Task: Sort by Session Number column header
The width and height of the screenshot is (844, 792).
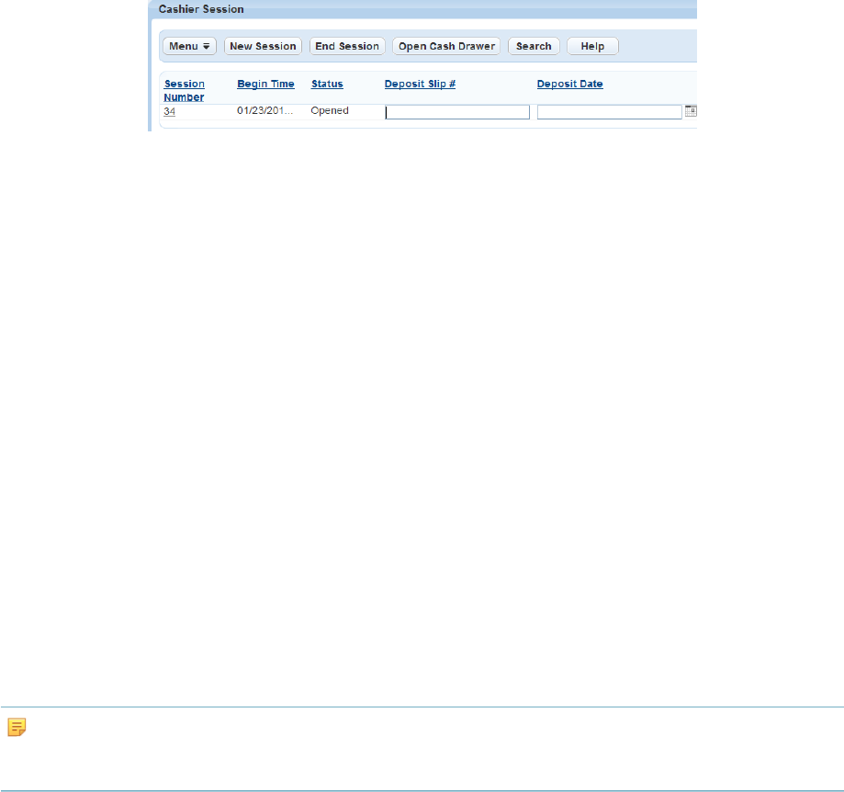Action: (x=184, y=90)
